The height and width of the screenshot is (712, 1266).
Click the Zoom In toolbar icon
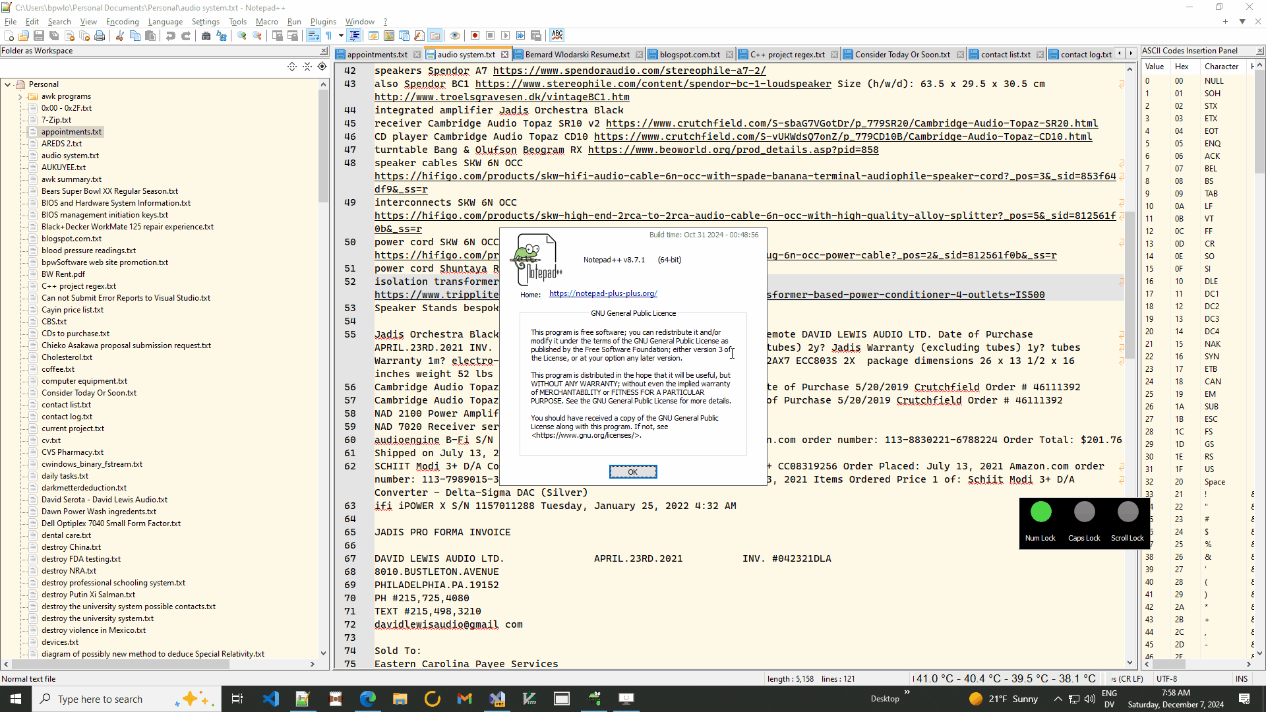(x=242, y=36)
